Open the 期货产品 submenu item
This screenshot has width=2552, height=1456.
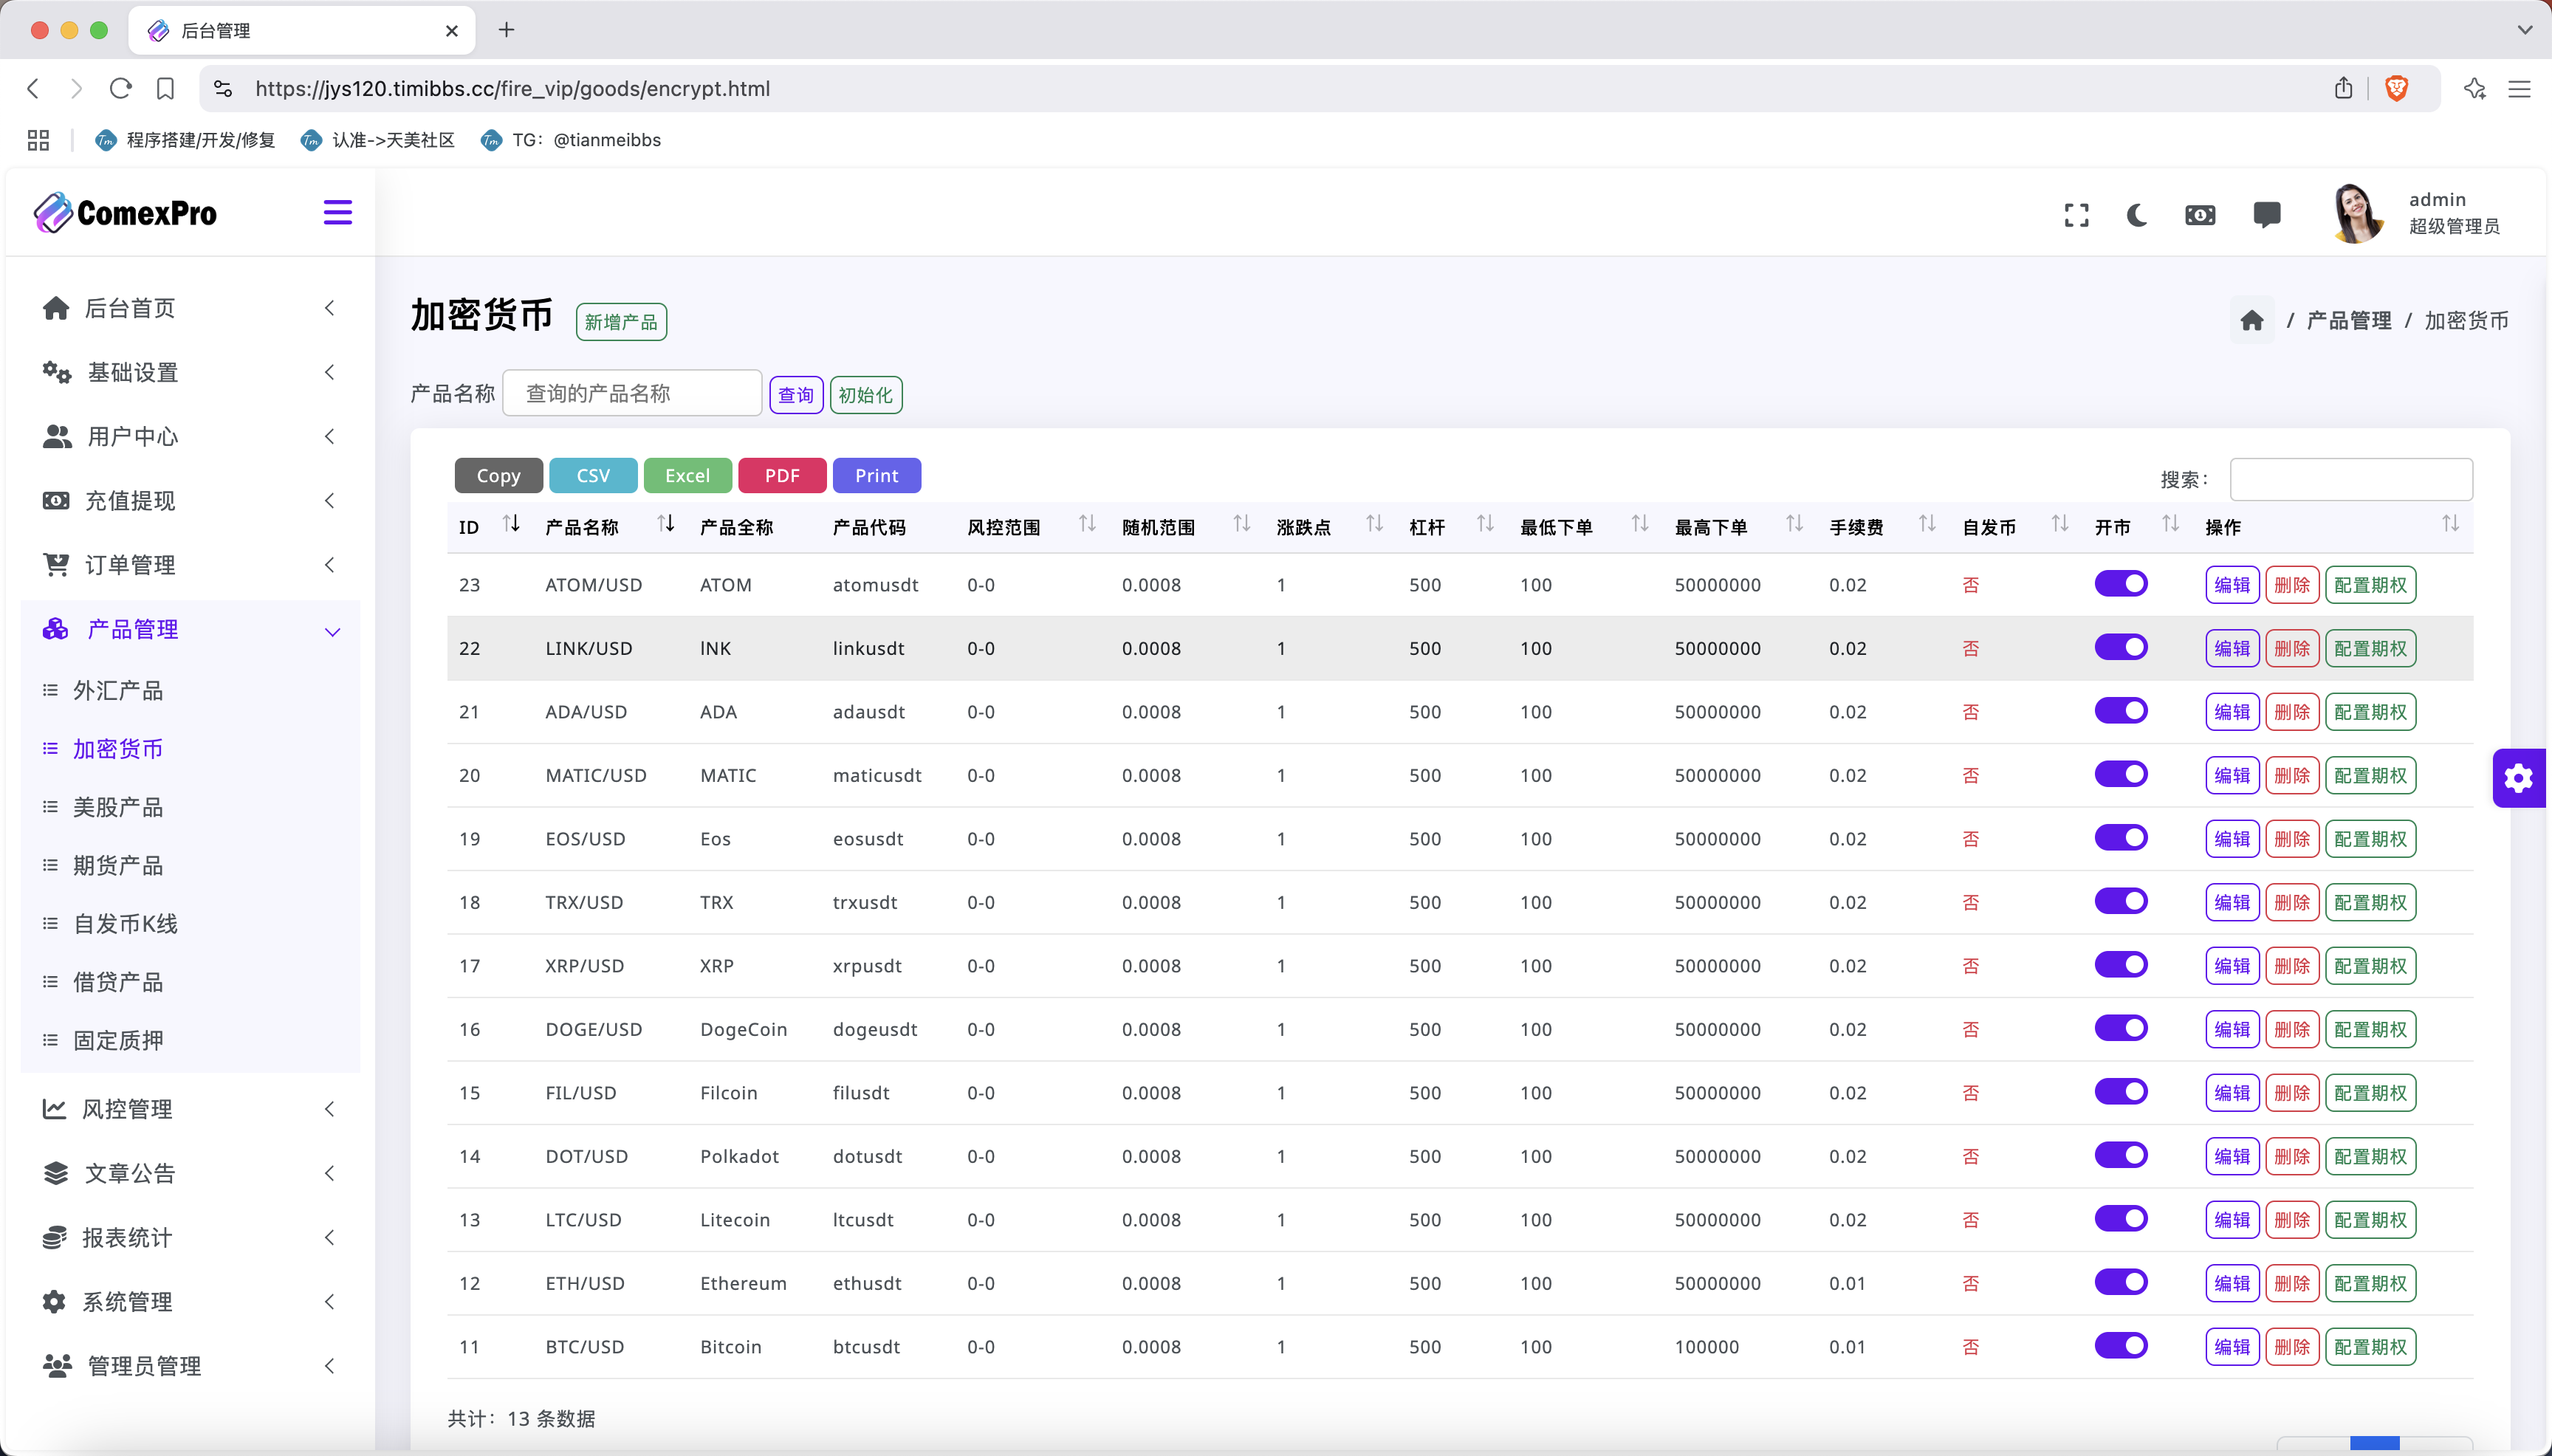tap(117, 865)
